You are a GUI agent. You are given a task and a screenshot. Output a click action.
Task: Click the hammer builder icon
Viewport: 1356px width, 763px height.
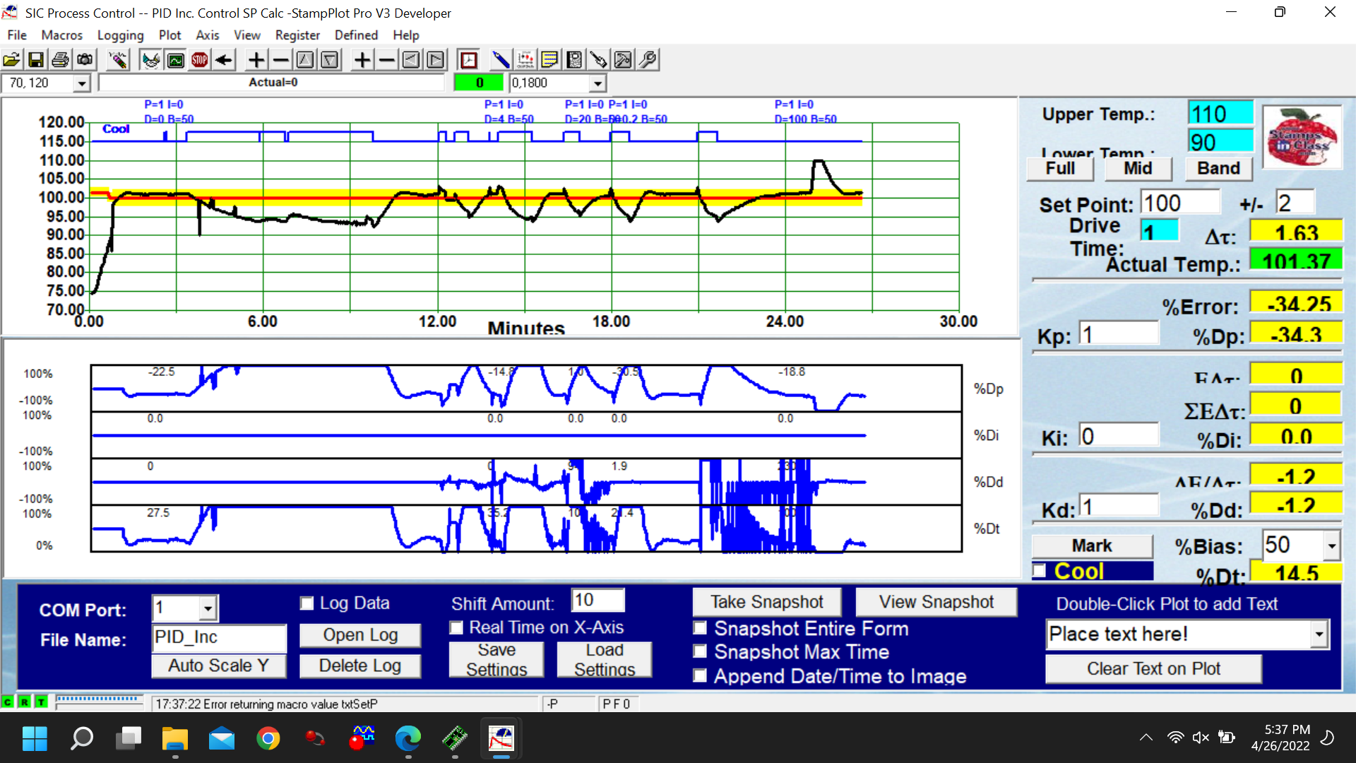click(623, 60)
